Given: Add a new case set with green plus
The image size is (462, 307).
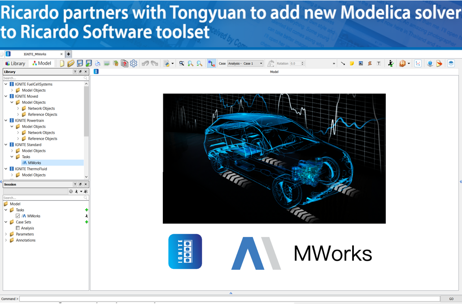Looking at the screenshot, I should 86,222.
